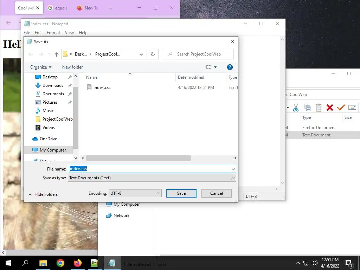
Task: Click the Back arrow in Save As dialog
Action: coord(31,54)
